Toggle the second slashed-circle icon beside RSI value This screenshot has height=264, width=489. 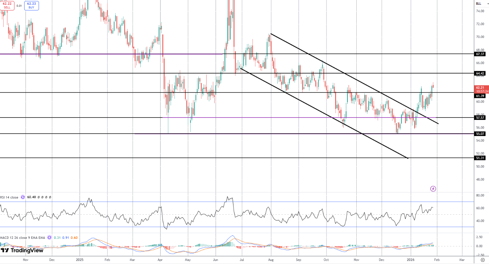pyautogui.click(x=43, y=197)
